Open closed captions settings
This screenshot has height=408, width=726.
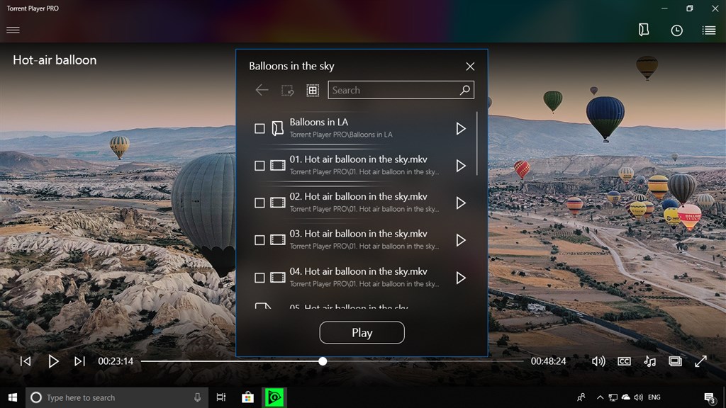[x=624, y=361]
